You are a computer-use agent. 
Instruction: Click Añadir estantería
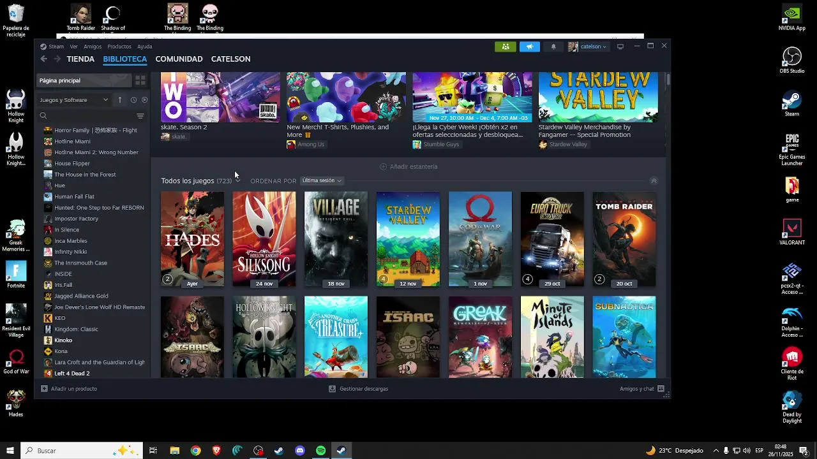coord(408,166)
